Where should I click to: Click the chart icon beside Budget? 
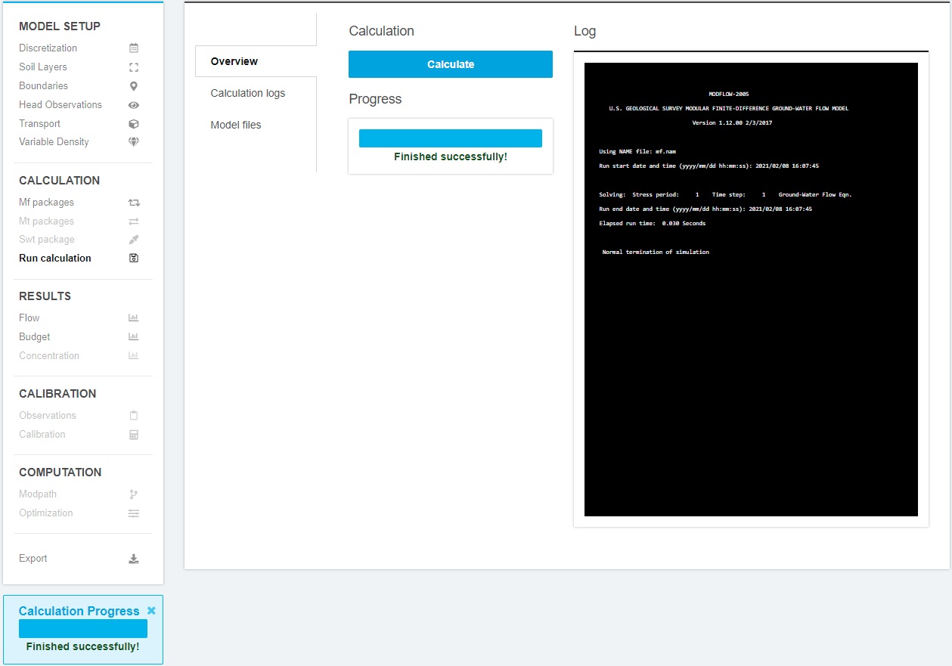134,337
